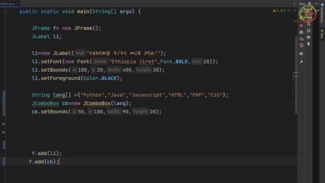Click 'Color.BLACK' in setForeground
Image resolution: width=325 pixels, height=183 pixels.
pos(100,78)
